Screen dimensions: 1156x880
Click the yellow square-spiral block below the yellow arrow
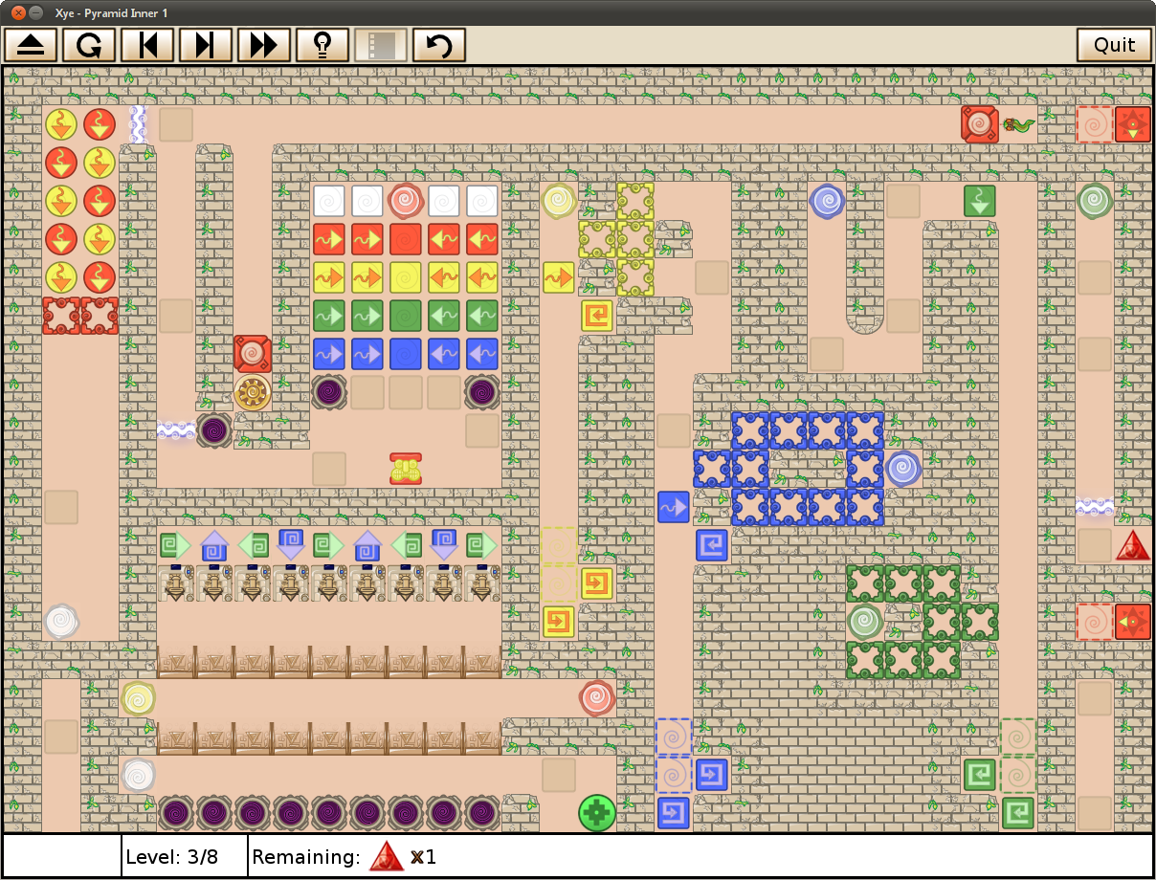pos(597,316)
